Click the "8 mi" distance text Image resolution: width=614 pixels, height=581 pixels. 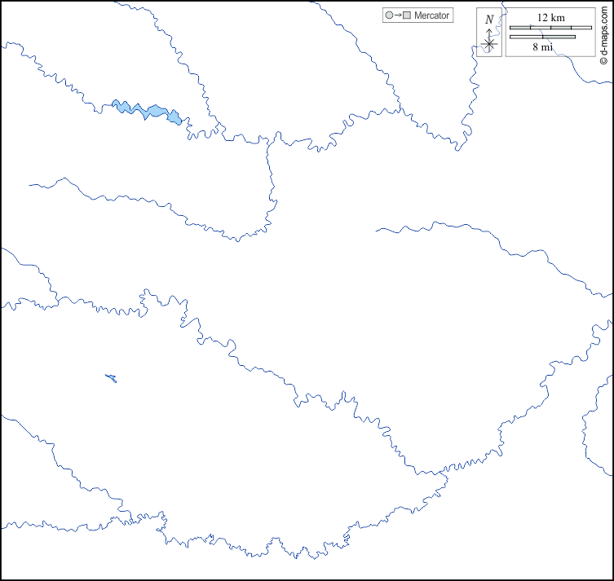tap(542, 47)
